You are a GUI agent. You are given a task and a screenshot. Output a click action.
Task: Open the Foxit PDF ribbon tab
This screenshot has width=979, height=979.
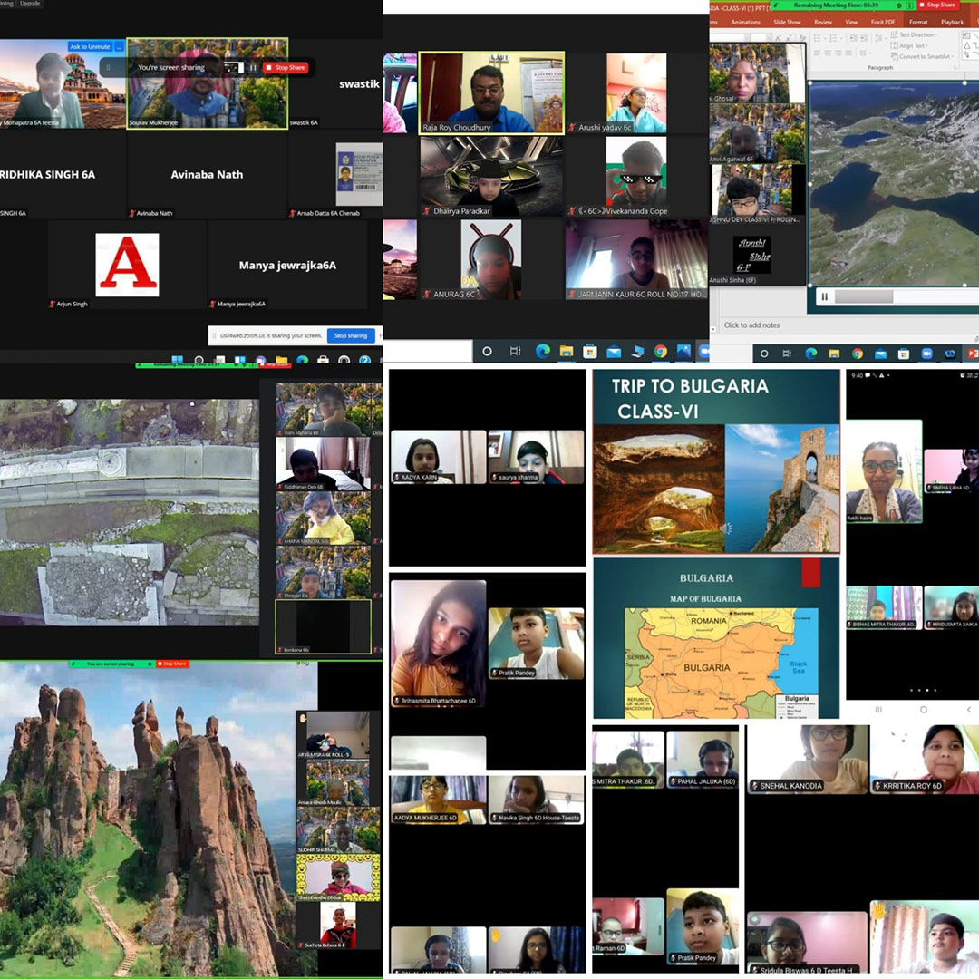tap(882, 22)
